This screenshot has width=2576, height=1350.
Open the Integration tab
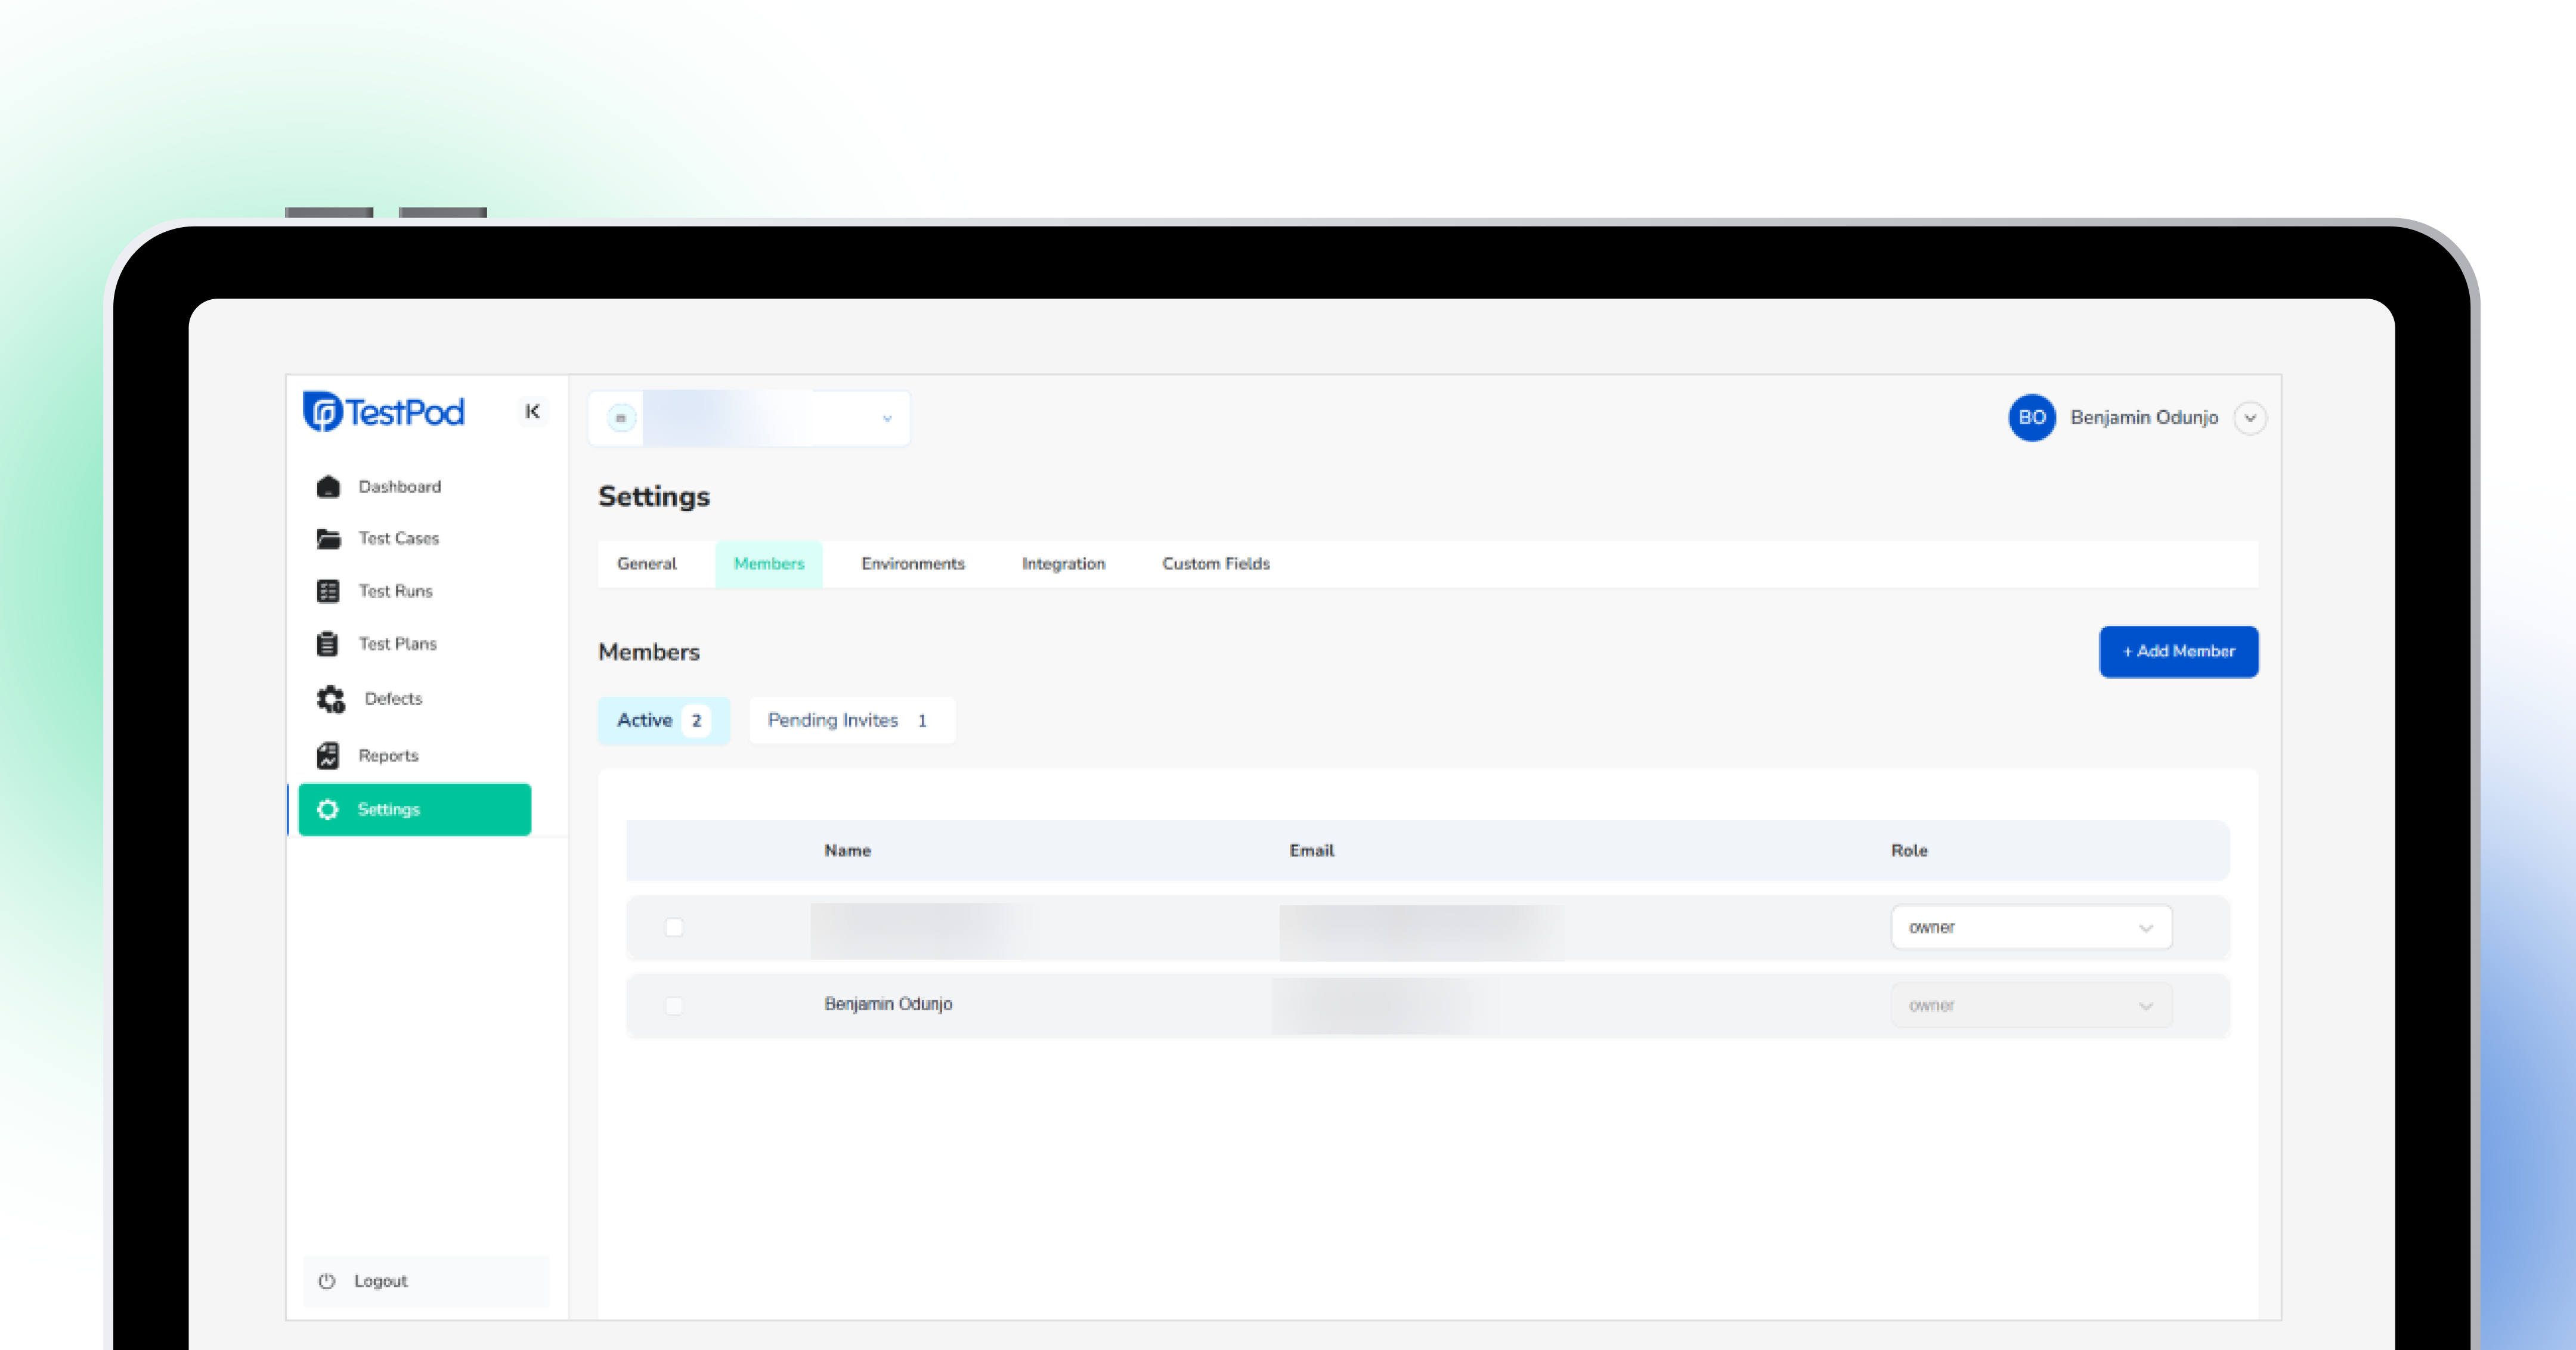[1064, 564]
